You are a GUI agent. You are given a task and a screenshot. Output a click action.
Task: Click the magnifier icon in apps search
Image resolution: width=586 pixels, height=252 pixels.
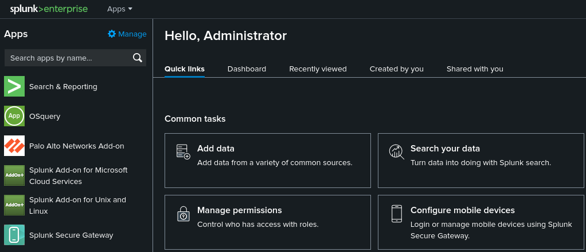point(138,58)
